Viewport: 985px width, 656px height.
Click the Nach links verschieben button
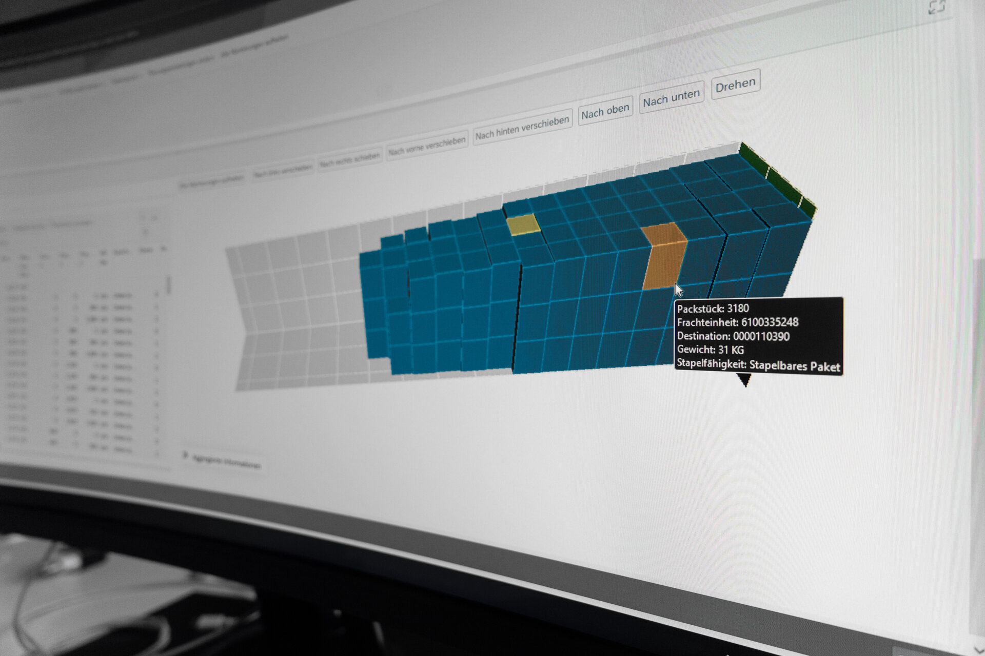coord(283,171)
